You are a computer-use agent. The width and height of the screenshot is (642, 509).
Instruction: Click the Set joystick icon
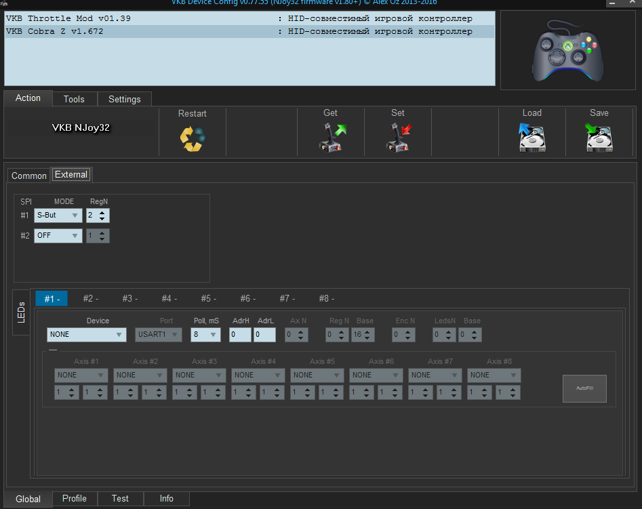tap(399, 138)
